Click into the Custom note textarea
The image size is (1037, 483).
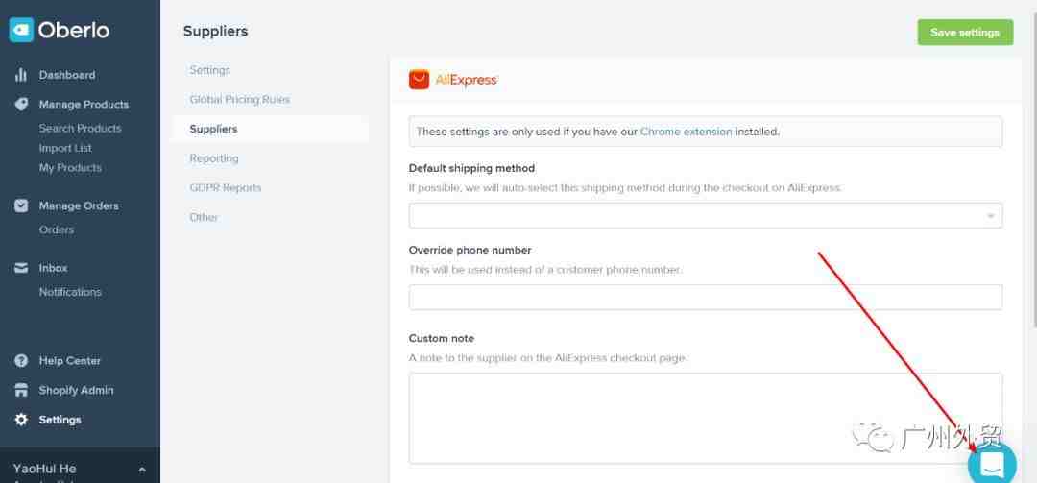click(x=706, y=418)
